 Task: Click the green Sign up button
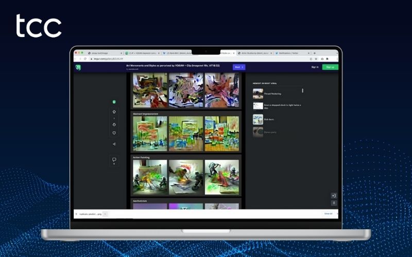click(330, 67)
